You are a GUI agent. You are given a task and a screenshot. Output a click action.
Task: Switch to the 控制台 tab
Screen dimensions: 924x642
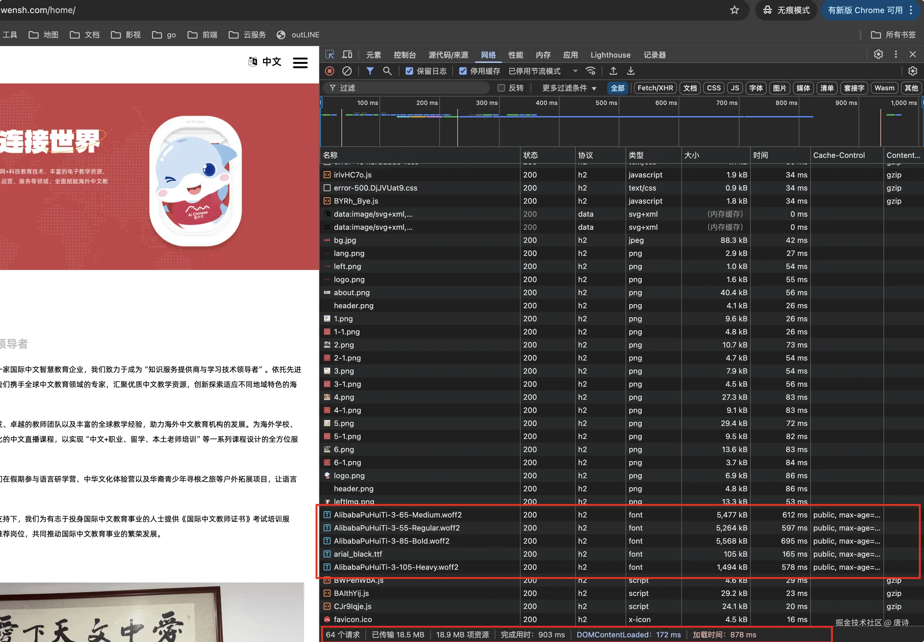[x=404, y=55]
